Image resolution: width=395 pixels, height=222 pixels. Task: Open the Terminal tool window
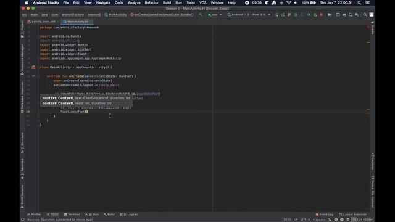[x=72, y=215]
